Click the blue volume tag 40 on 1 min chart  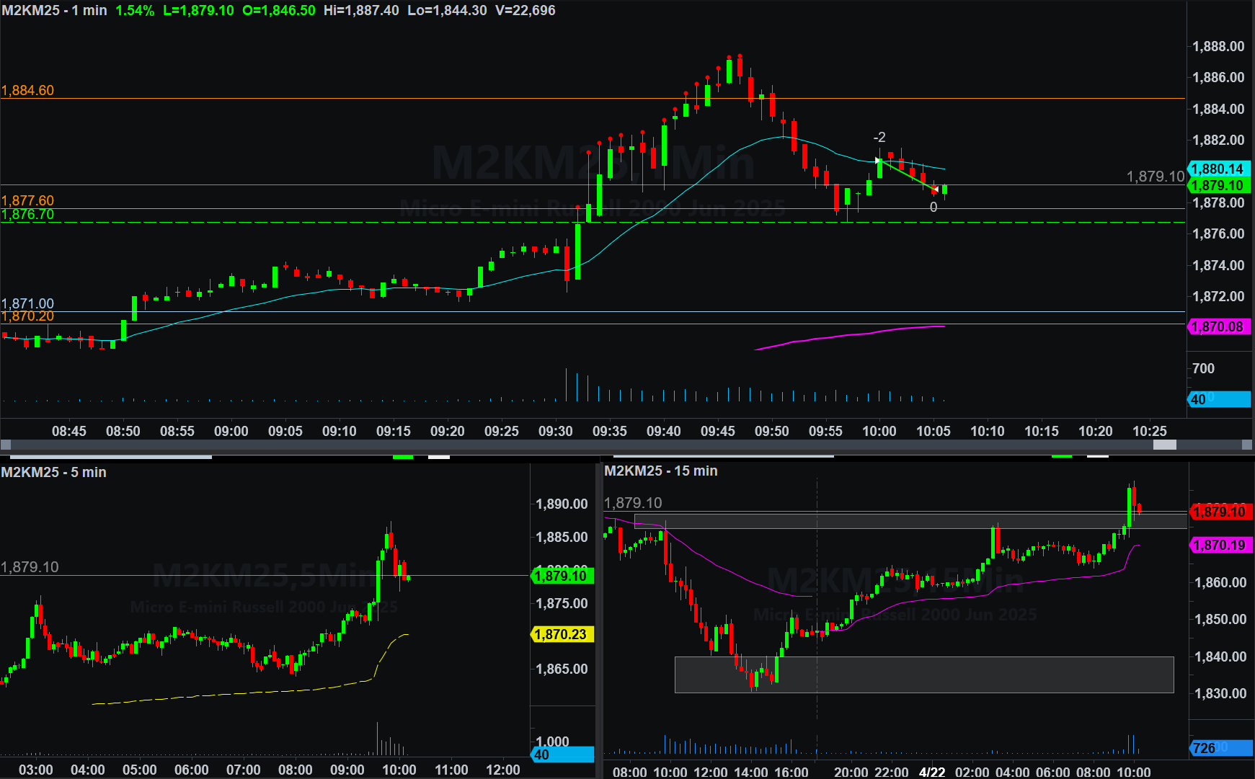[x=1218, y=399]
